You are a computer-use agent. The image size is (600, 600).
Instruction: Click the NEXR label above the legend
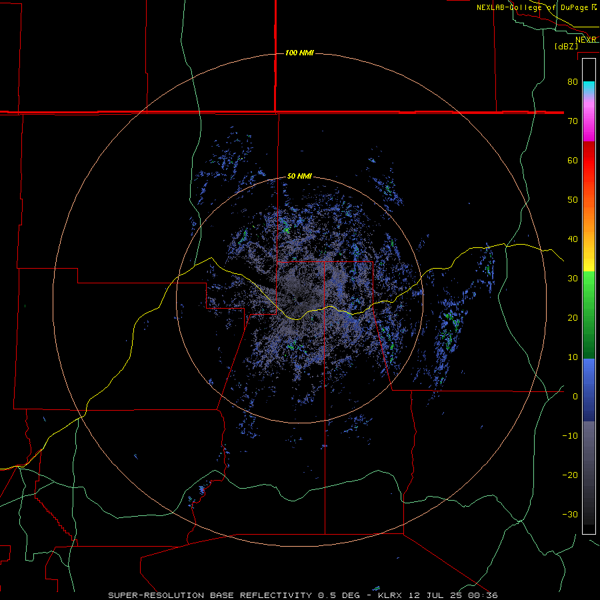[585, 39]
